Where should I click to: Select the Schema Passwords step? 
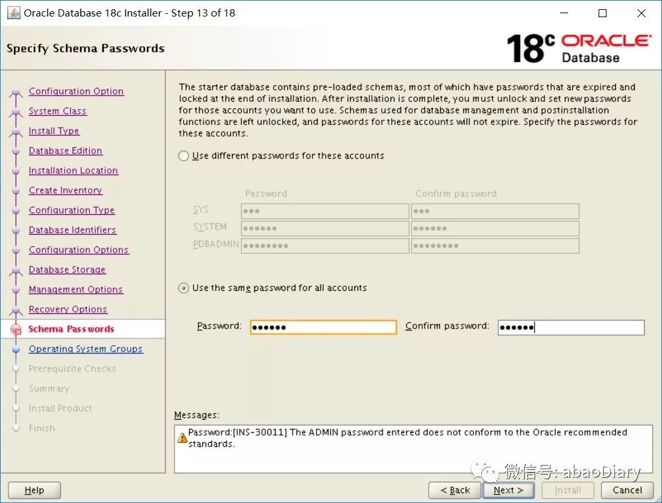71,329
